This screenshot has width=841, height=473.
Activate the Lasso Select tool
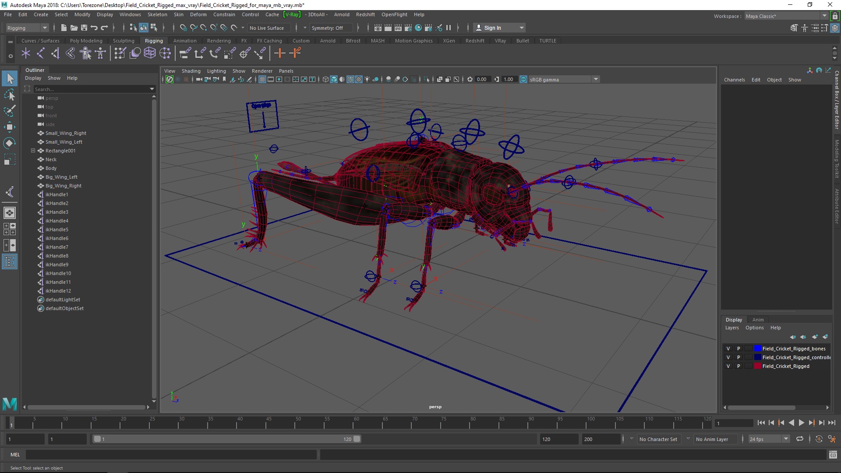[10, 95]
